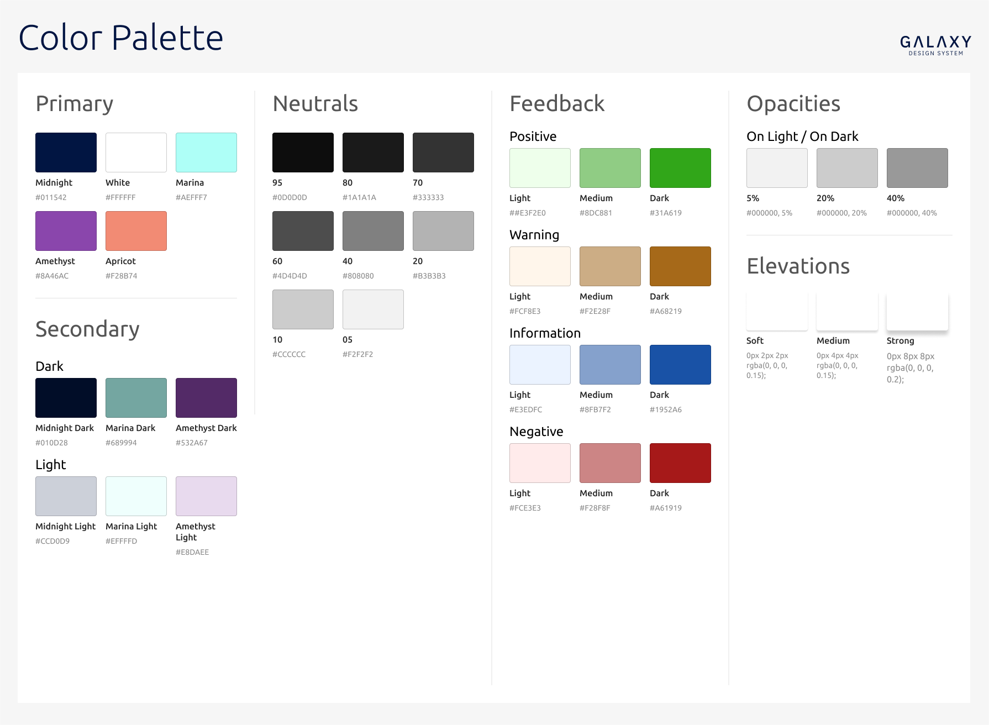989x725 pixels.
Task: Select the Warning Medium tan swatch
Action: point(610,266)
